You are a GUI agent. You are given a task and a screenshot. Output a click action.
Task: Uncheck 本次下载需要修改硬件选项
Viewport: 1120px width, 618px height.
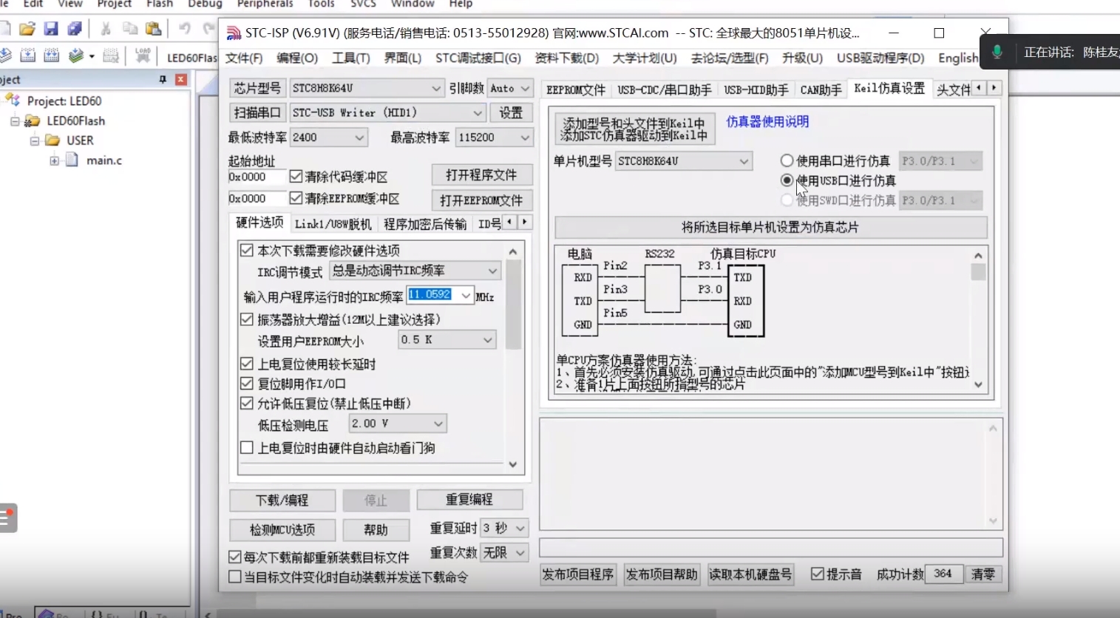[x=247, y=251]
